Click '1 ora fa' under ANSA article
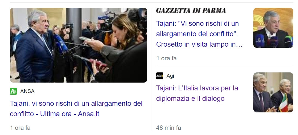The height and width of the screenshot is (135, 298). point(20,128)
